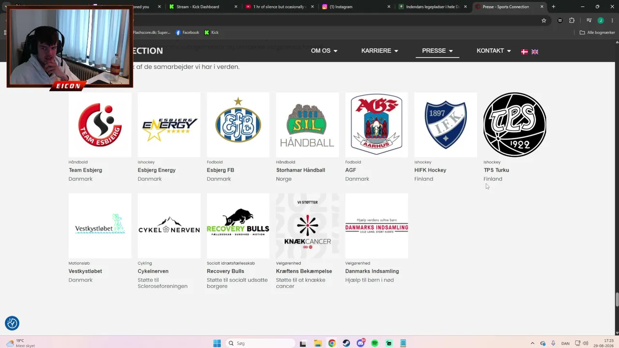619x348 pixels.
Task: Show hidden system tray icons
Action: [532, 343]
